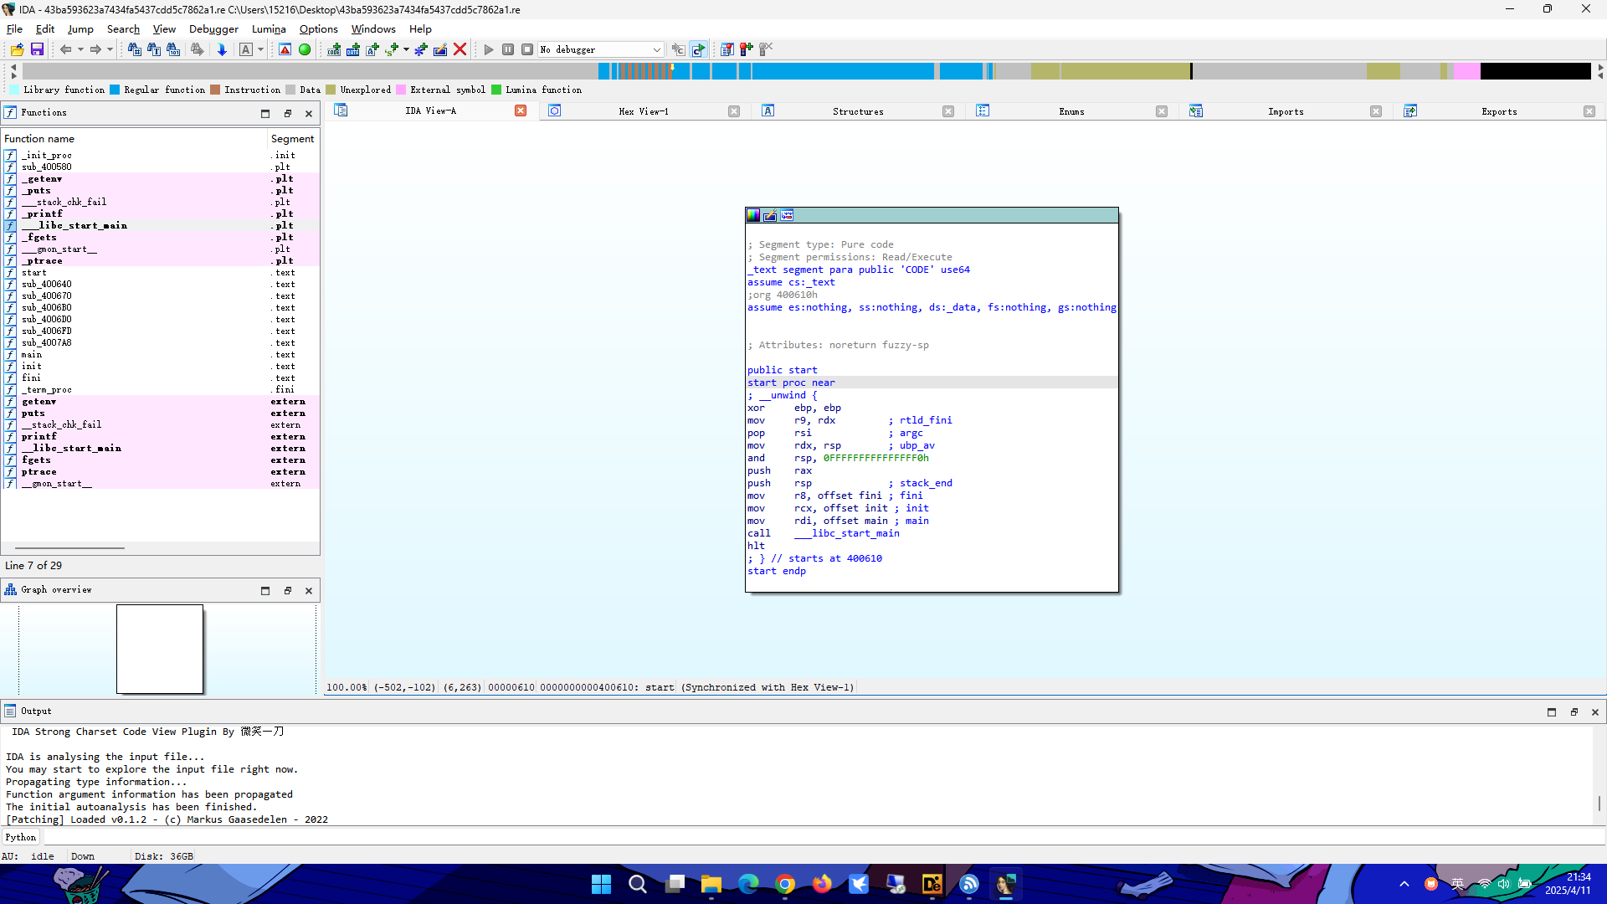Click the Open file toolbar icon
The width and height of the screenshot is (1607, 904).
point(17,49)
